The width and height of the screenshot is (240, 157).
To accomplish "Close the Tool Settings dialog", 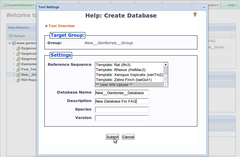I will (204, 7).
